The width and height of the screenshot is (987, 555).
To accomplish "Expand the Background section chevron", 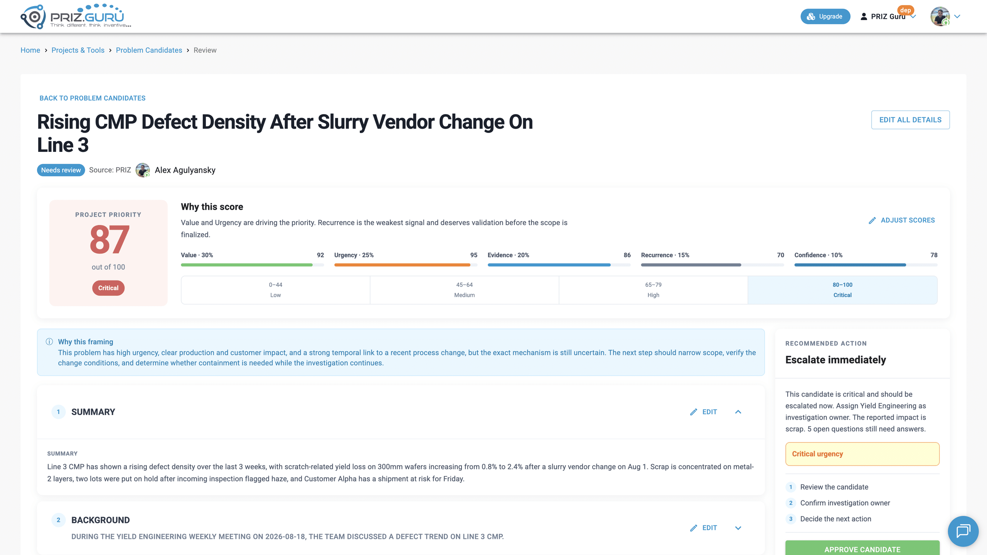I will [x=738, y=528].
